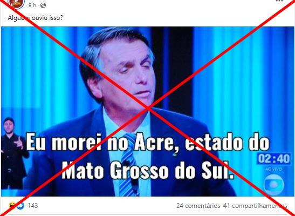
Task: Click the Globo logo in the image
Action: pos(274,183)
